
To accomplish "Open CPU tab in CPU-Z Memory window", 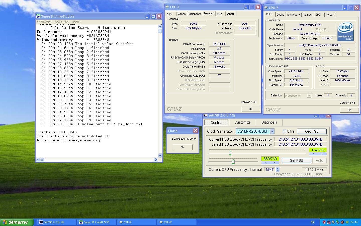I will [170, 14].
